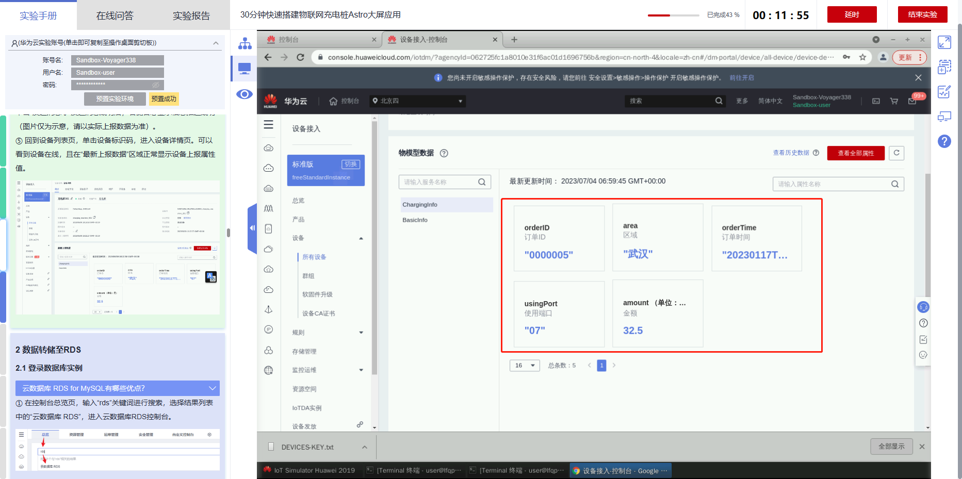The height and width of the screenshot is (479, 962).
Task: Switch to the 在线问答 tab
Action: (115, 15)
